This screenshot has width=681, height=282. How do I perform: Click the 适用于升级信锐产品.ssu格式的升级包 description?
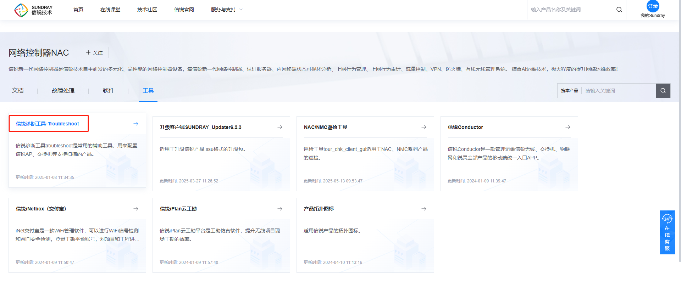coord(203,149)
